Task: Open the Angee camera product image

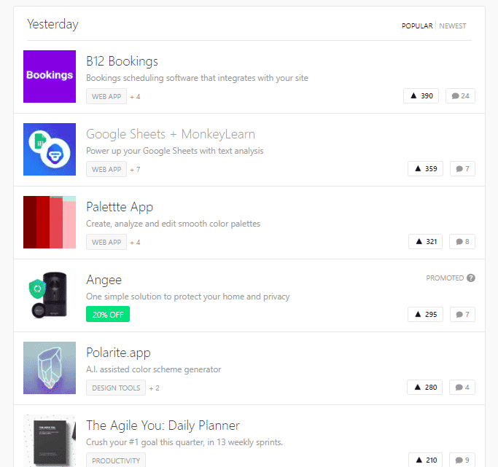Action: (50, 295)
